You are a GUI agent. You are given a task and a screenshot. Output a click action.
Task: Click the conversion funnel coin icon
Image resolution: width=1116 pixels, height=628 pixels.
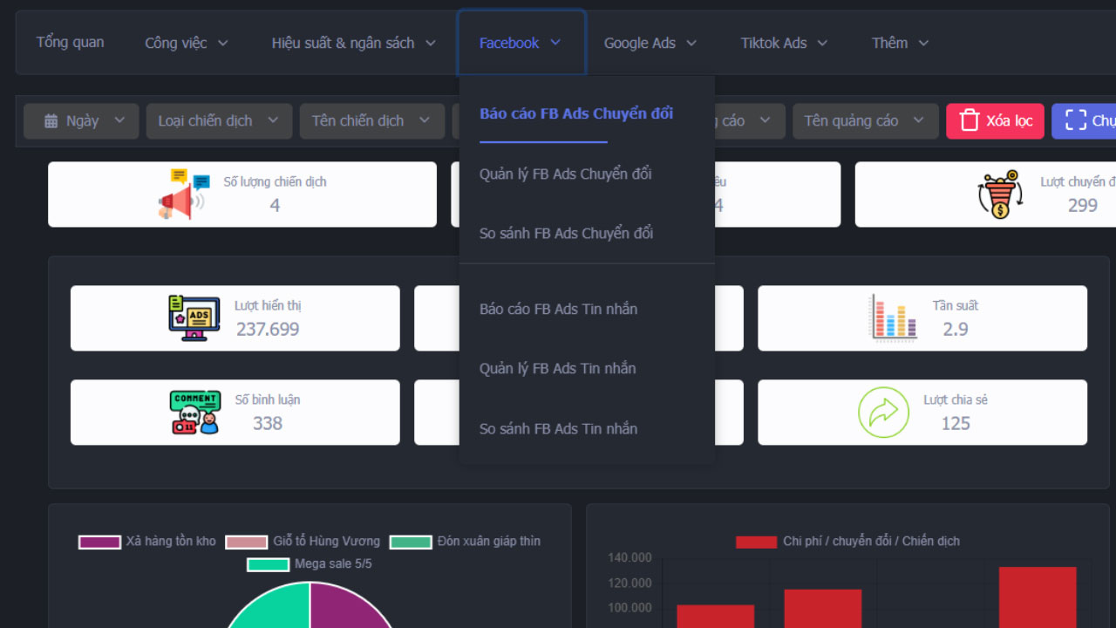coord(999,194)
